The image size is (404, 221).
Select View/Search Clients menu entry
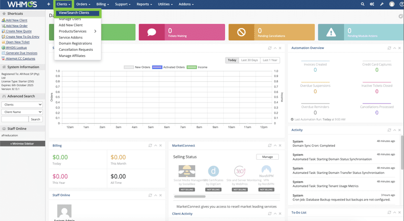point(74,13)
